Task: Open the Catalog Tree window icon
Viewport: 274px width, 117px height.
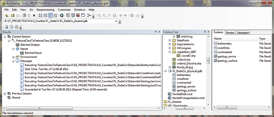Action: 68,15
